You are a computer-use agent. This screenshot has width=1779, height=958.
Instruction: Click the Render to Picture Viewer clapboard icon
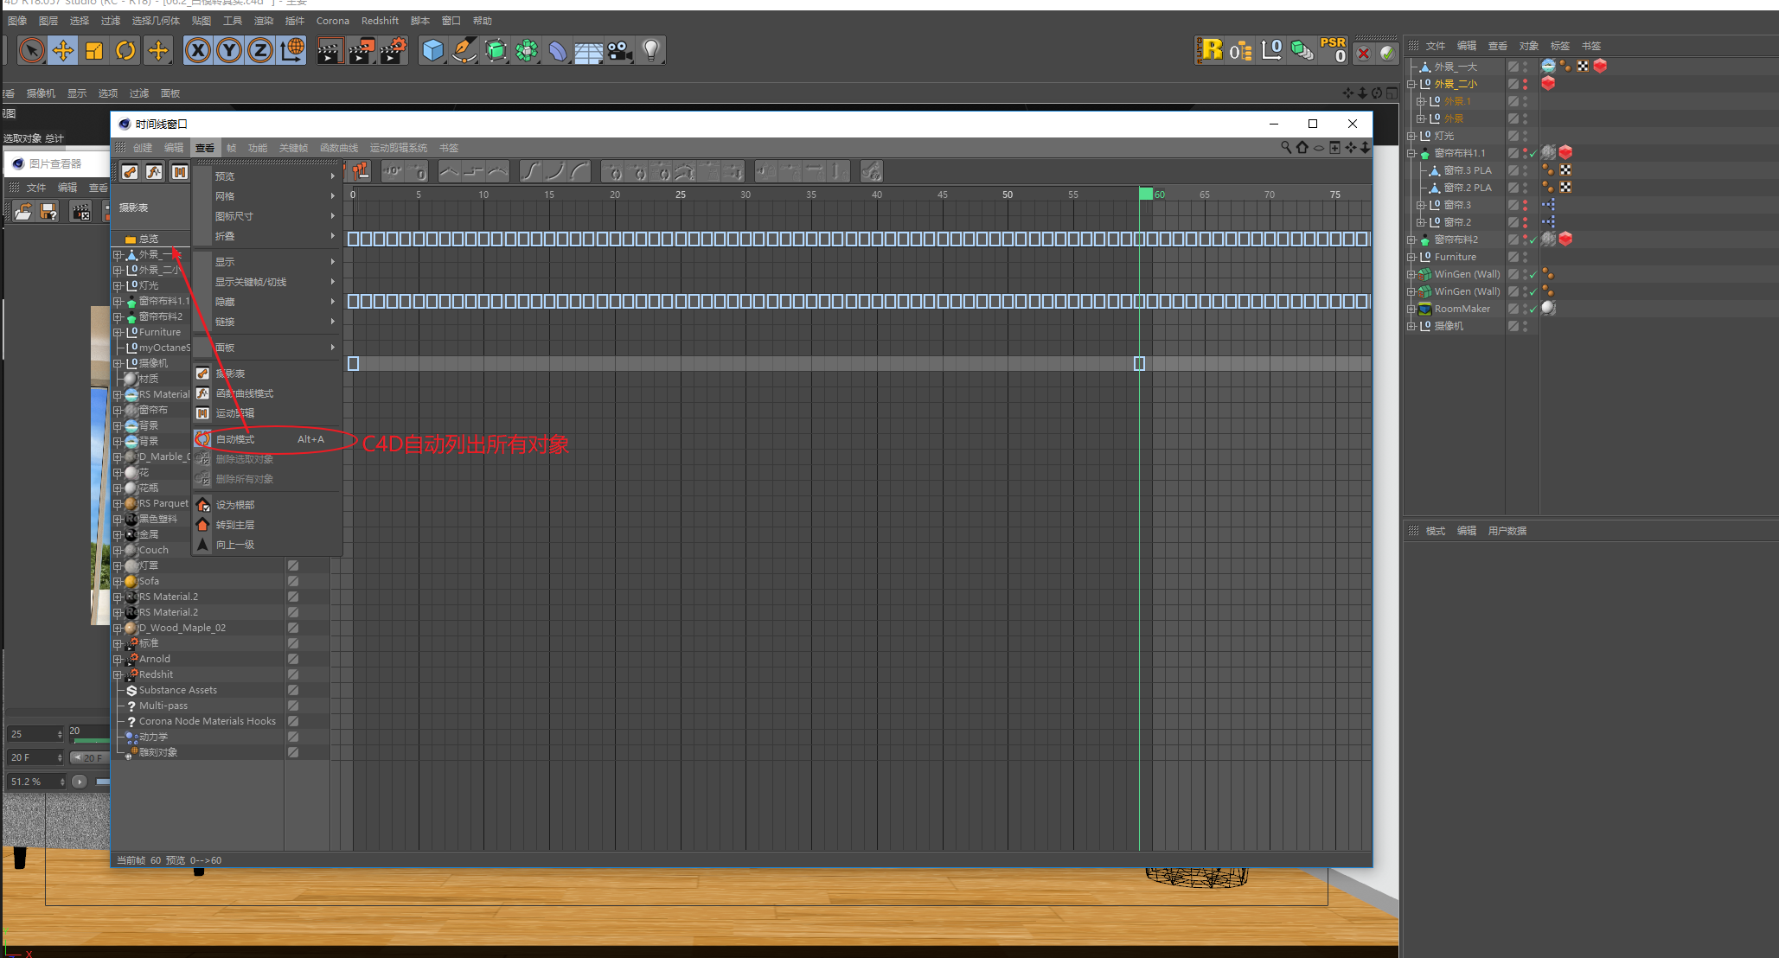click(x=361, y=51)
